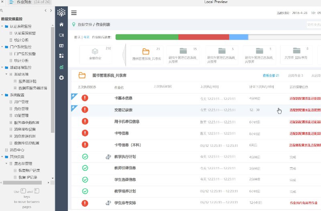321x211 pixels.
Task: Click red segment of progress bar
Action: coord(204,37)
